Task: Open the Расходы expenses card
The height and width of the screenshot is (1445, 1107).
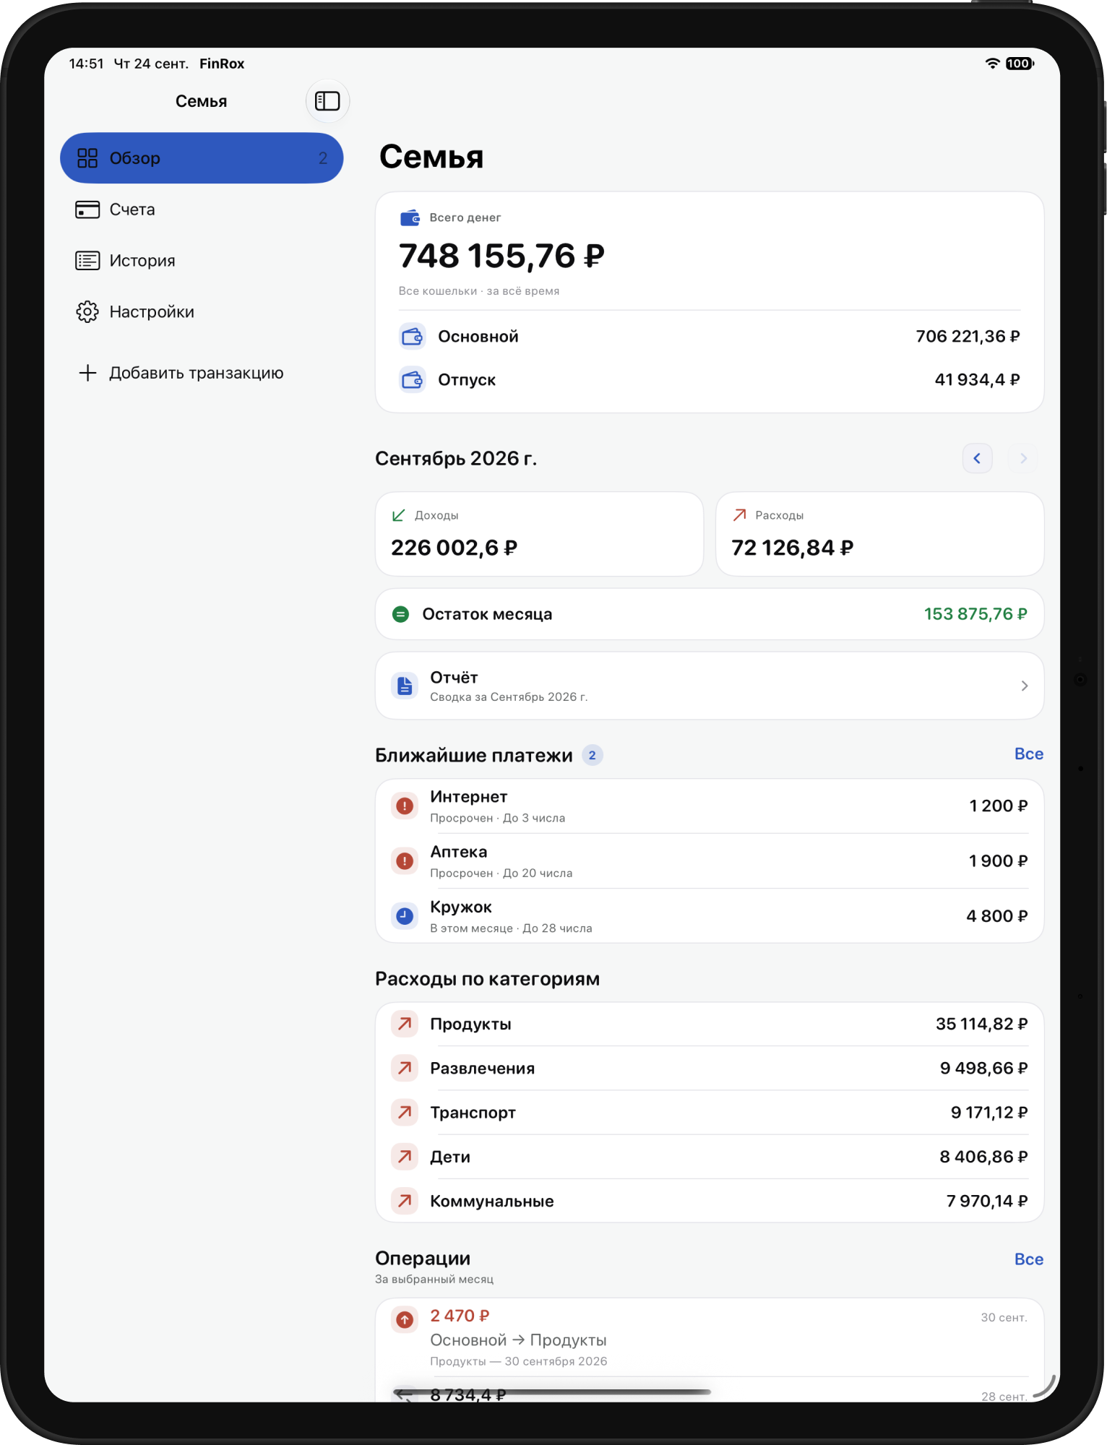Action: click(x=879, y=534)
